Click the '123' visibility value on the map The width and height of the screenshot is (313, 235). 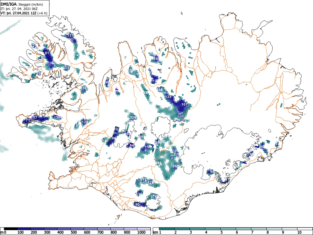pyautogui.click(x=168, y=97)
